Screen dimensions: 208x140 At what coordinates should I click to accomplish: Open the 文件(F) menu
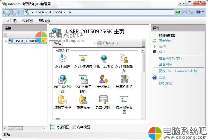(11, 21)
